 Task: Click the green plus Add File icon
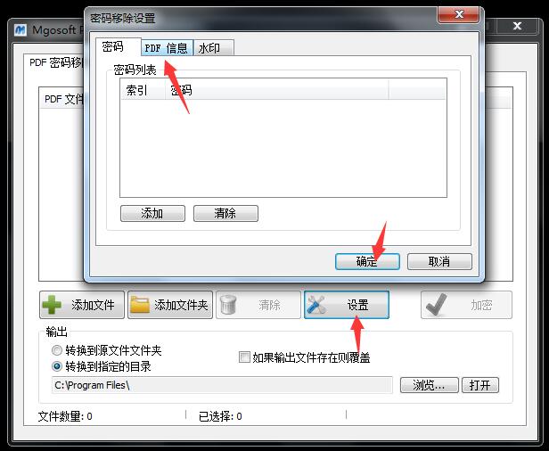(52, 305)
